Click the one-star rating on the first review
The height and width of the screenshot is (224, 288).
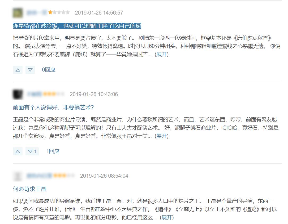pyautogui.click(x=59, y=12)
